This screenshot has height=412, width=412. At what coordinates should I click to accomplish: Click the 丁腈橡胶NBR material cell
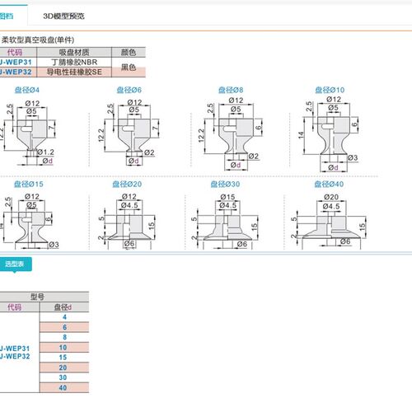(x=74, y=62)
